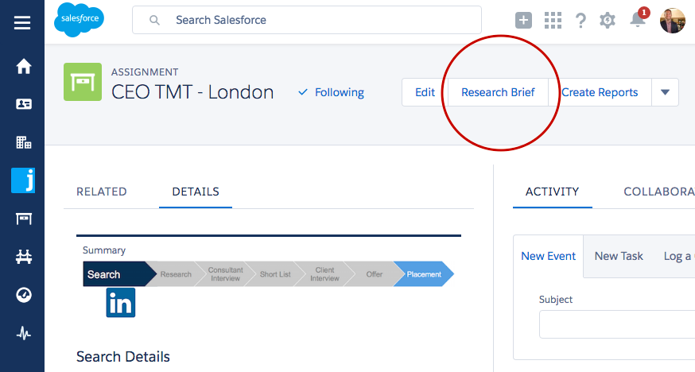The width and height of the screenshot is (695, 372).
Task: Click the Research Brief button
Action: (498, 92)
